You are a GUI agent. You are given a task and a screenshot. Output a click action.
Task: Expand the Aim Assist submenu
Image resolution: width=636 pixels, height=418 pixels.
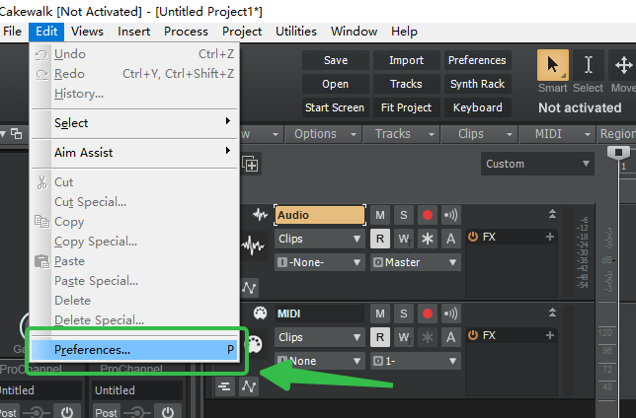pyautogui.click(x=135, y=152)
